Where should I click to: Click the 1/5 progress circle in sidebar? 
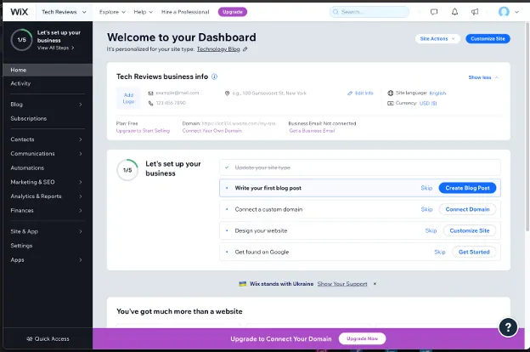[21, 40]
